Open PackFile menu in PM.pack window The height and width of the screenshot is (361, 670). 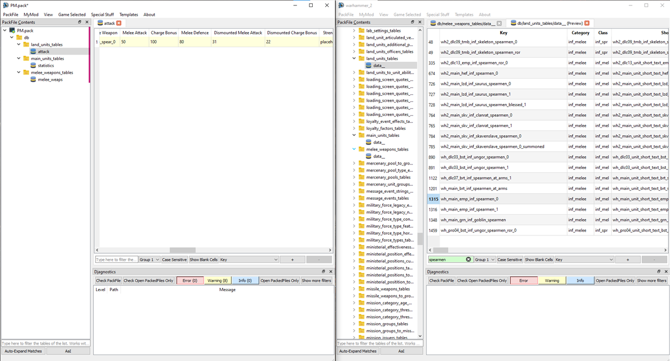tap(10, 15)
